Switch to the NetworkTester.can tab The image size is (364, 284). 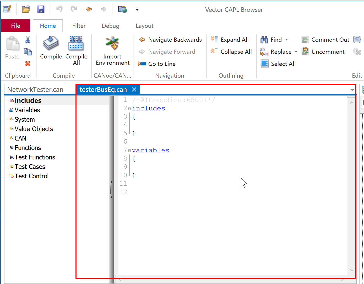(35, 89)
